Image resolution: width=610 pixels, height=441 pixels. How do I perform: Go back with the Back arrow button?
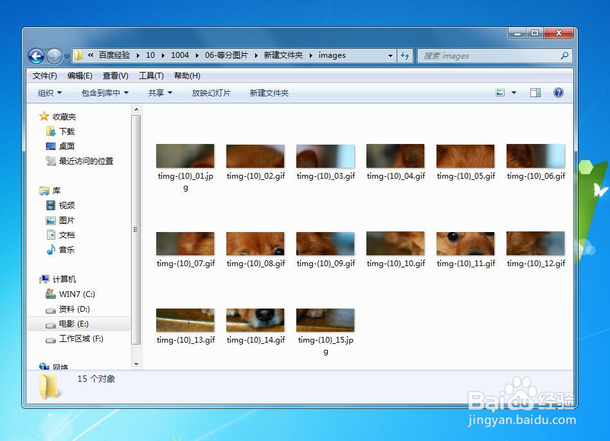[x=36, y=56]
